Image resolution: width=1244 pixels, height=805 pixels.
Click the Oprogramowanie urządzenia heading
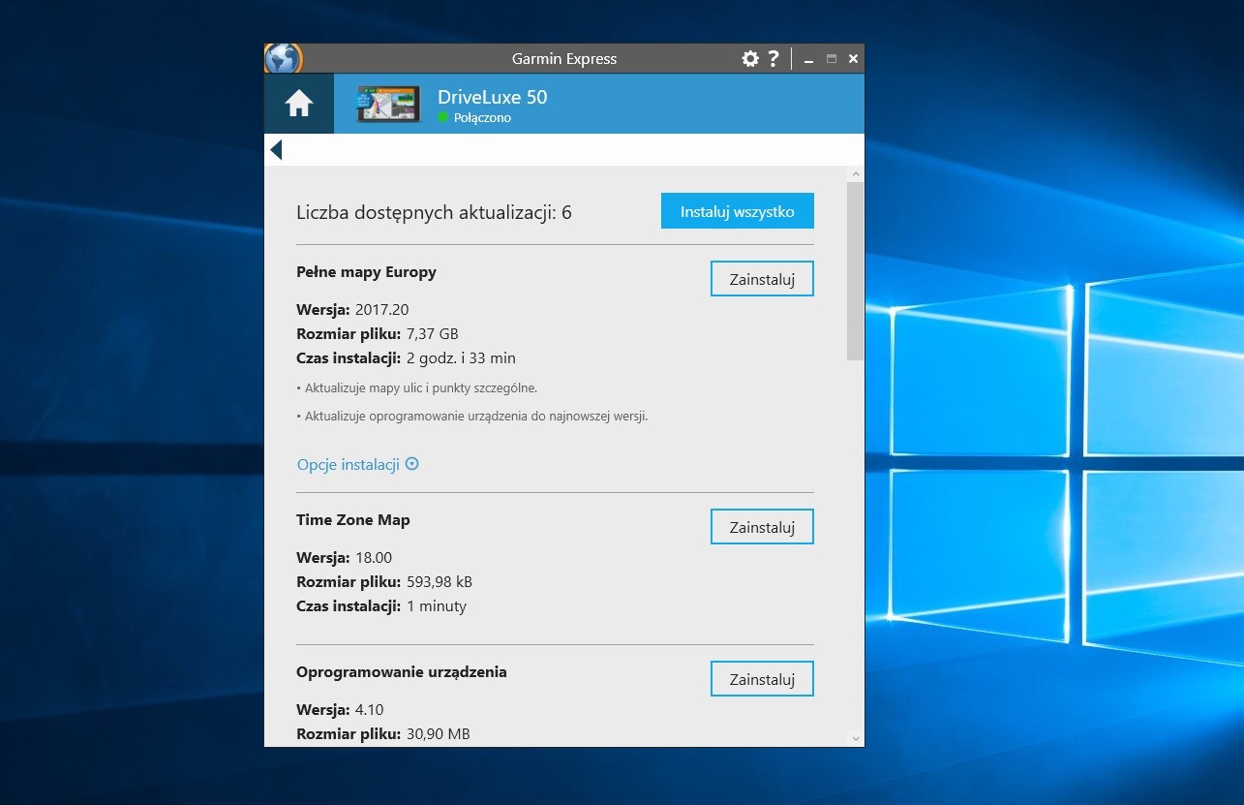402,671
